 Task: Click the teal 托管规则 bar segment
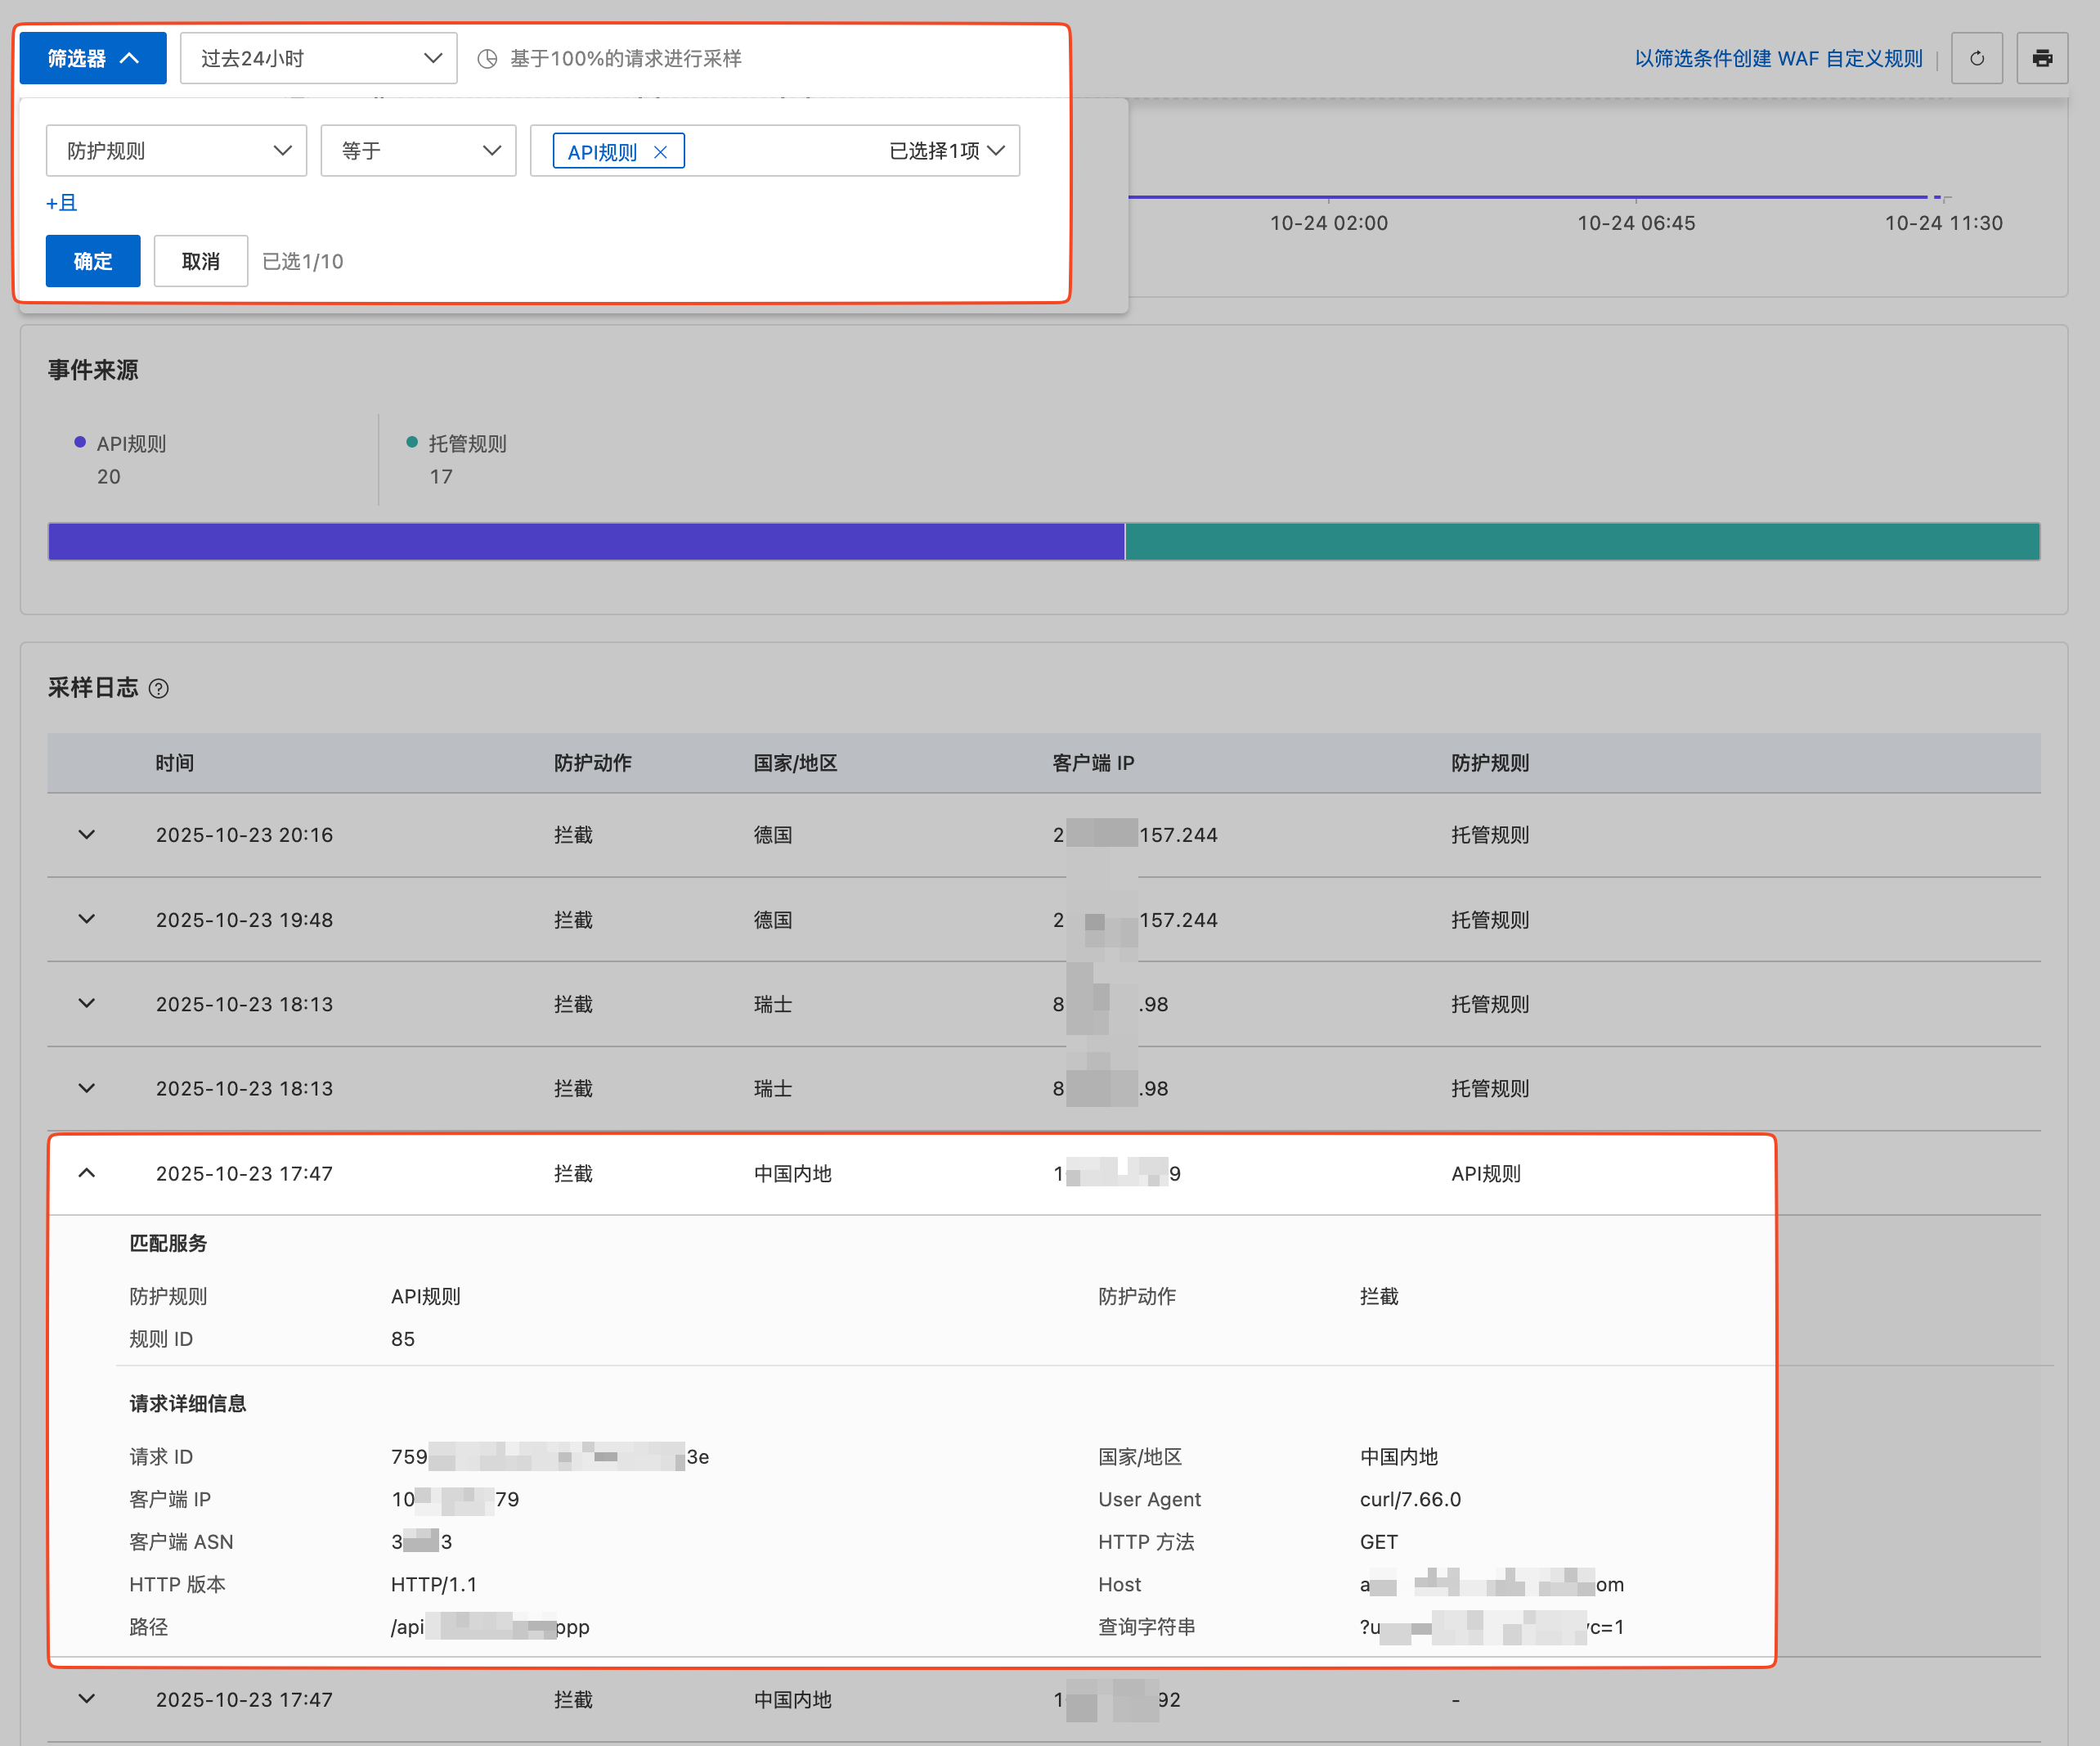1581,542
